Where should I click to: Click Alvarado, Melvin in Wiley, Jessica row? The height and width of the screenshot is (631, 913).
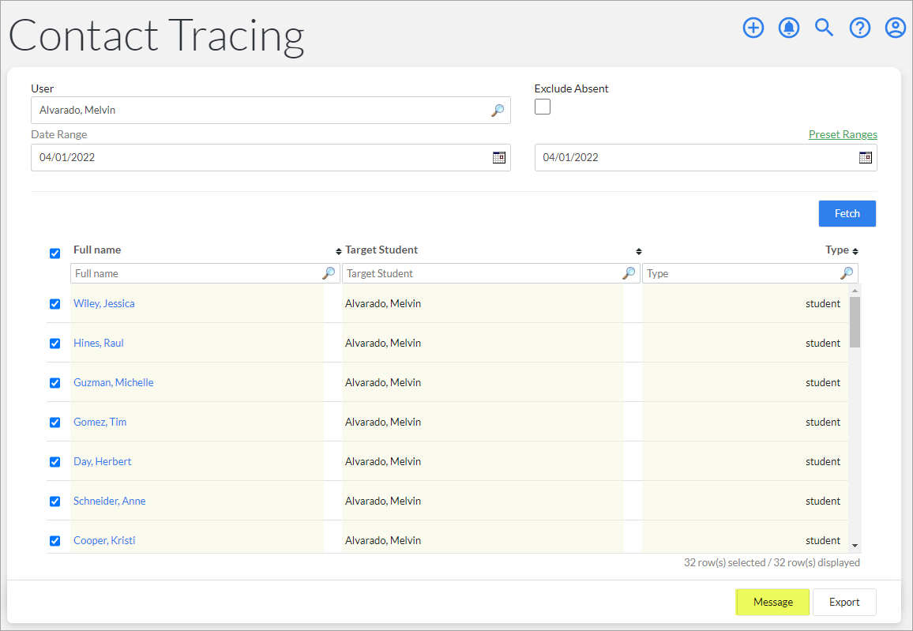pos(382,303)
